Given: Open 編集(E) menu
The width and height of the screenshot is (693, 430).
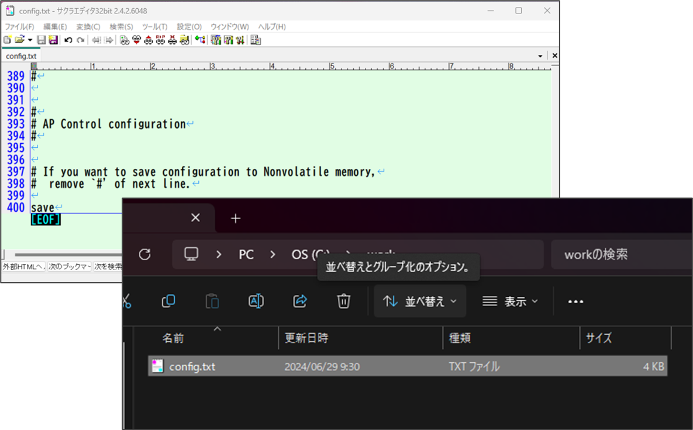Looking at the screenshot, I should [55, 26].
